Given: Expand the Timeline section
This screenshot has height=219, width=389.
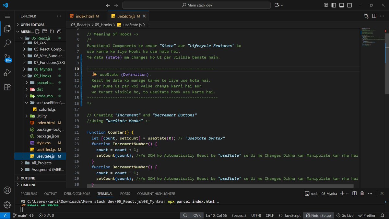Looking at the screenshot, I should coord(40,185).
